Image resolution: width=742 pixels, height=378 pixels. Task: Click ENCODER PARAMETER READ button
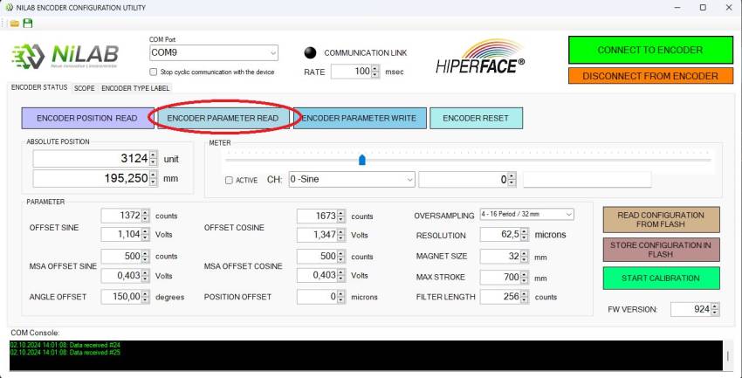pos(223,118)
